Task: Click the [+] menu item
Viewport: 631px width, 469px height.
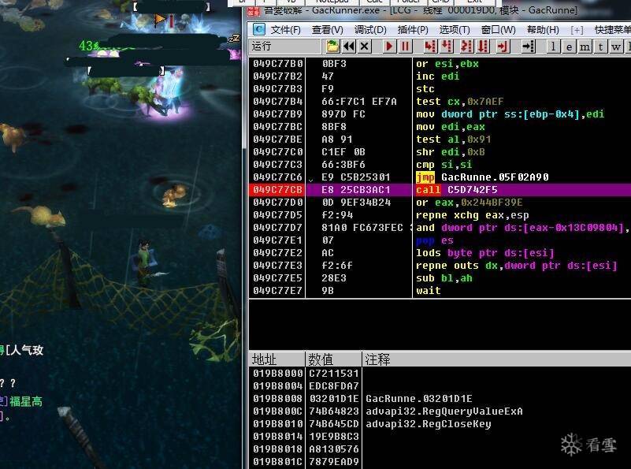Action: pyautogui.click(x=577, y=29)
